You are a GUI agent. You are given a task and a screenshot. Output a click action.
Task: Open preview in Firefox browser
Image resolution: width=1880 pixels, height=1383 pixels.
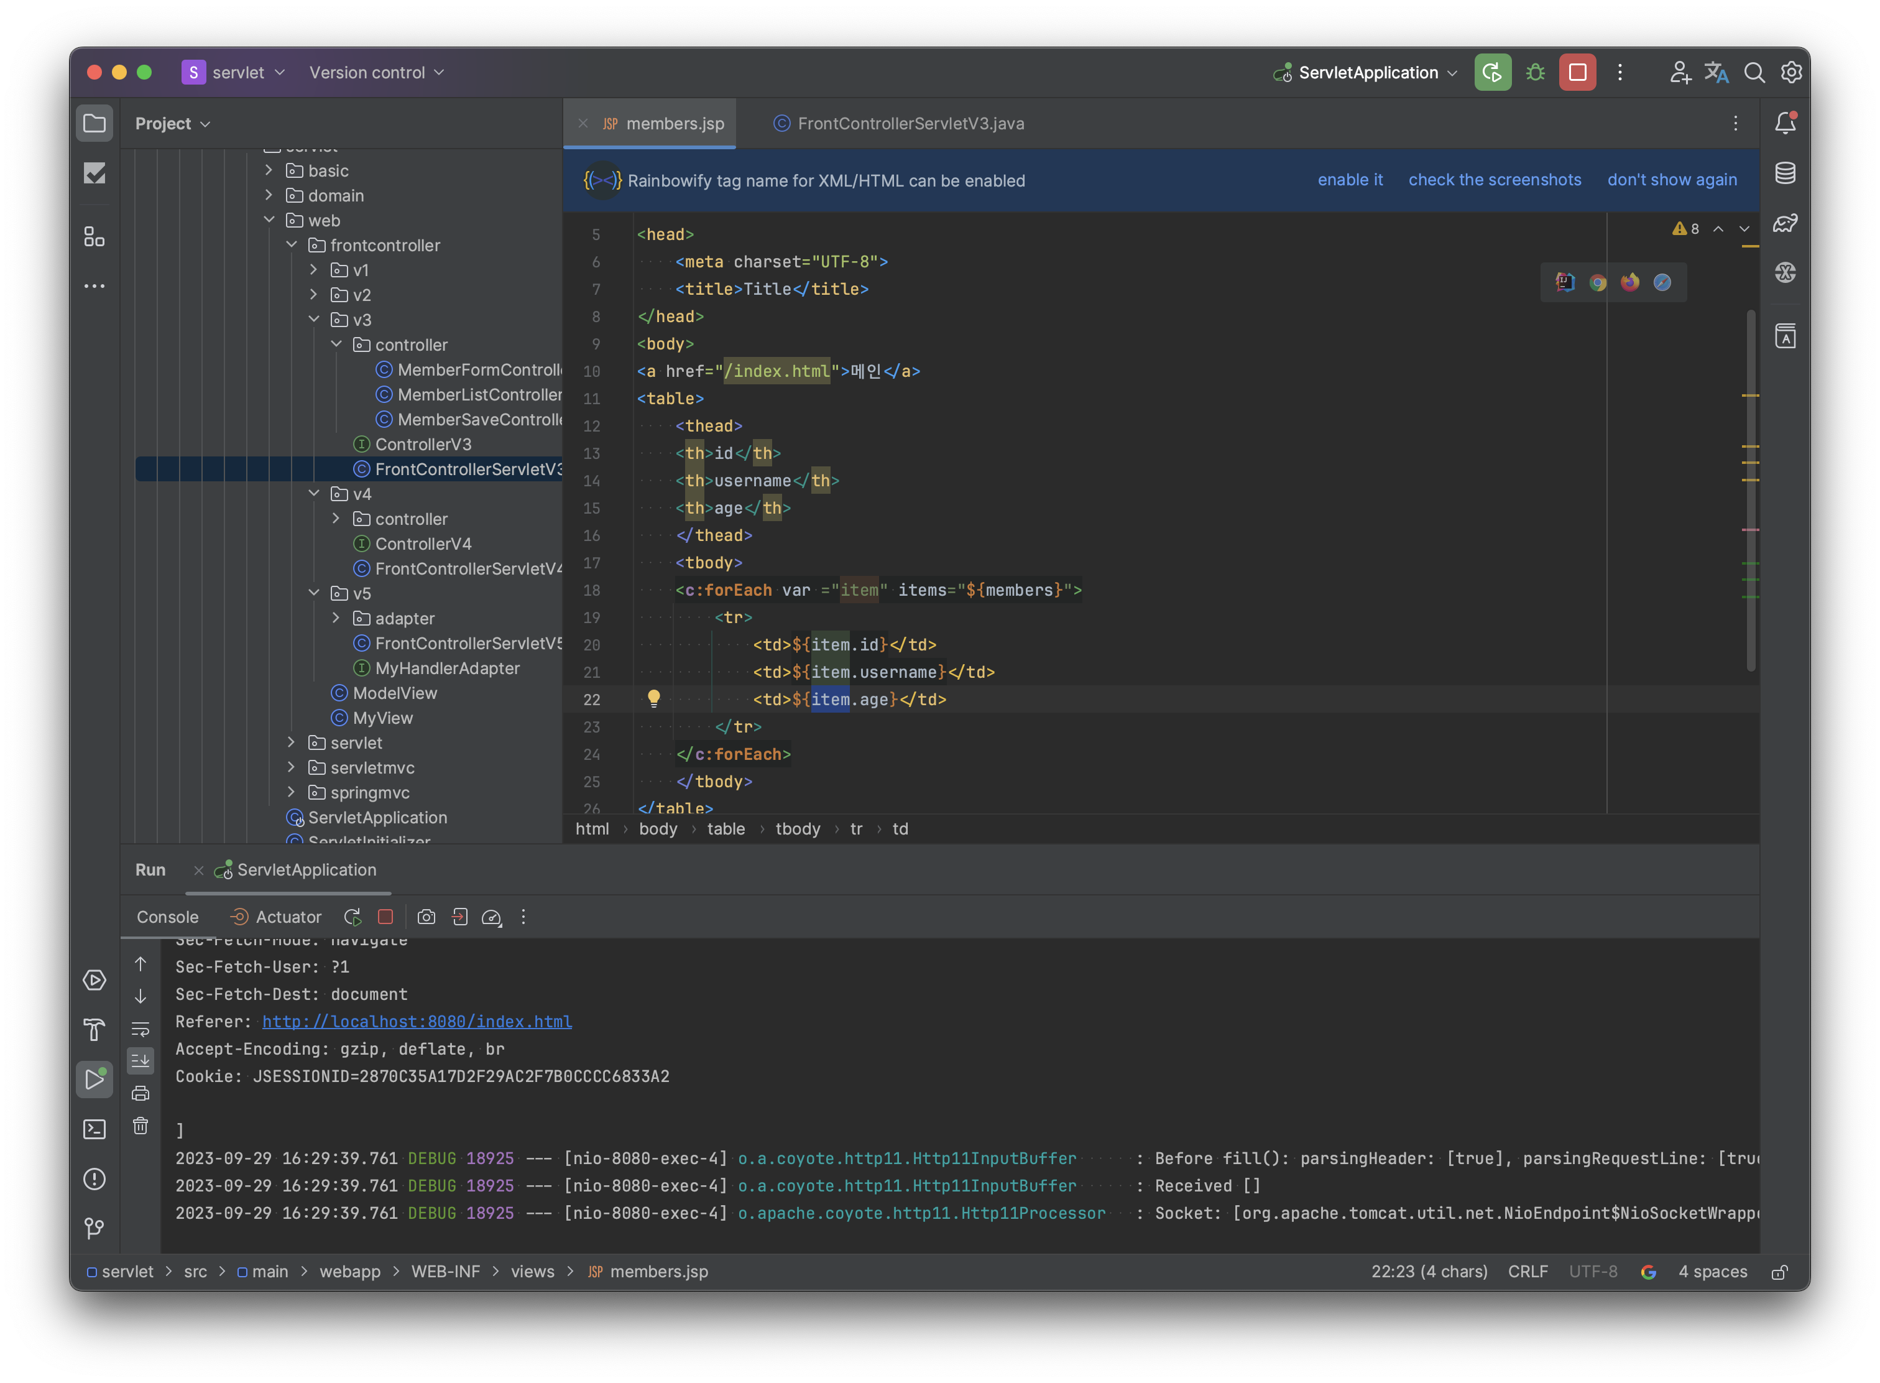pos(1629,282)
